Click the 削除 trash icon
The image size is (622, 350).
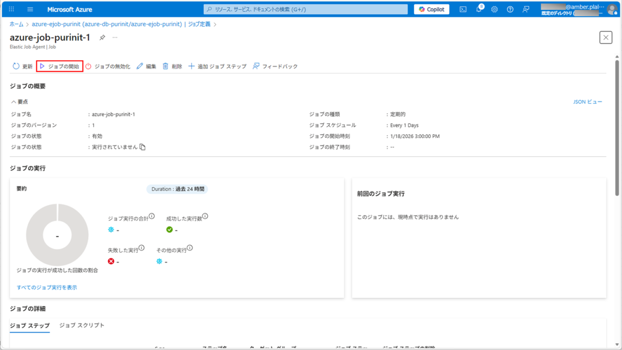pyautogui.click(x=166, y=66)
